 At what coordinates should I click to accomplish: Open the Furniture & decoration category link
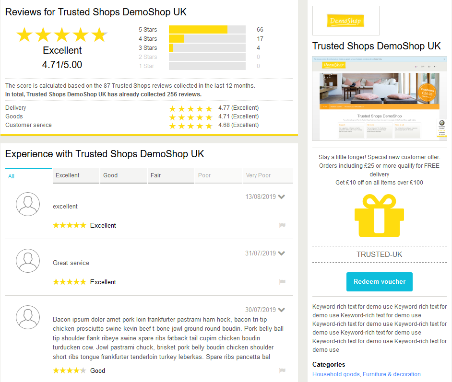tap(392, 374)
